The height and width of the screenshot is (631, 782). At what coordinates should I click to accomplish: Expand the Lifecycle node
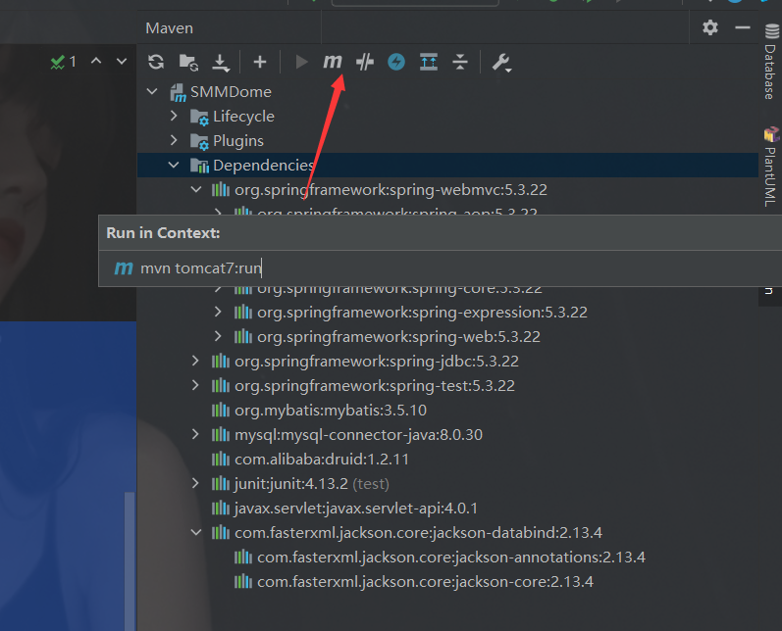pyautogui.click(x=174, y=116)
